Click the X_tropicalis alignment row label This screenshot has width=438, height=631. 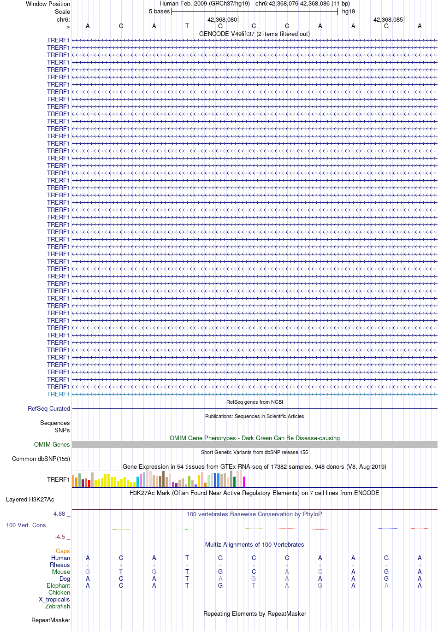point(54,599)
